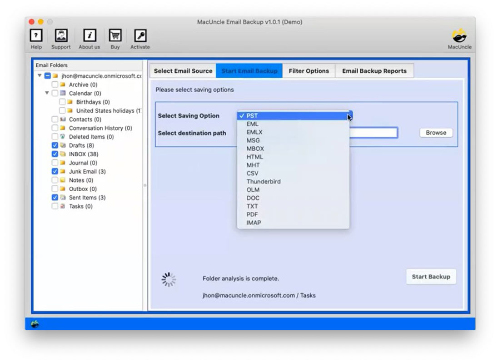Choose TXT from saving options
The width and height of the screenshot is (498, 363).
(x=293, y=206)
